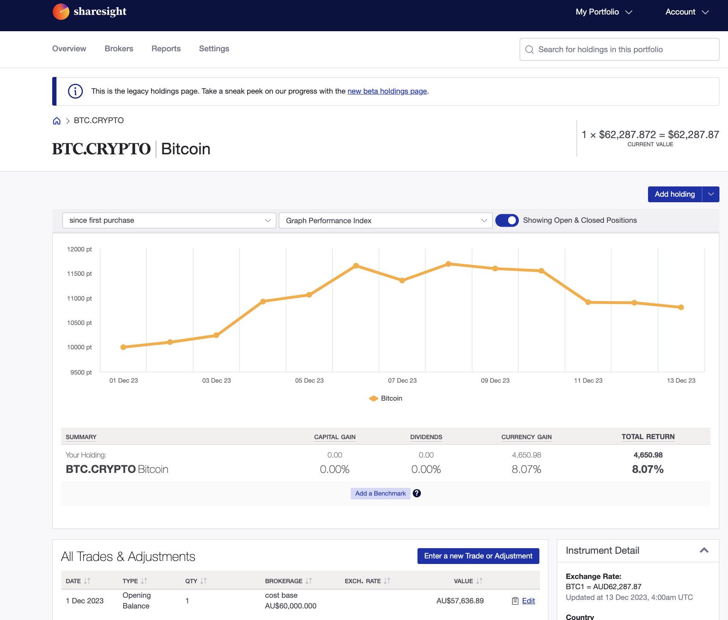The width and height of the screenshot is (728, 620).
Task: Click the Bitcoin legend marker below the chart
Action: point(373,398)
